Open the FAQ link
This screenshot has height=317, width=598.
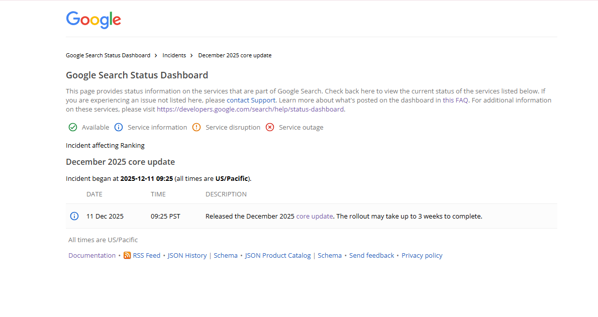coord(461,100)
